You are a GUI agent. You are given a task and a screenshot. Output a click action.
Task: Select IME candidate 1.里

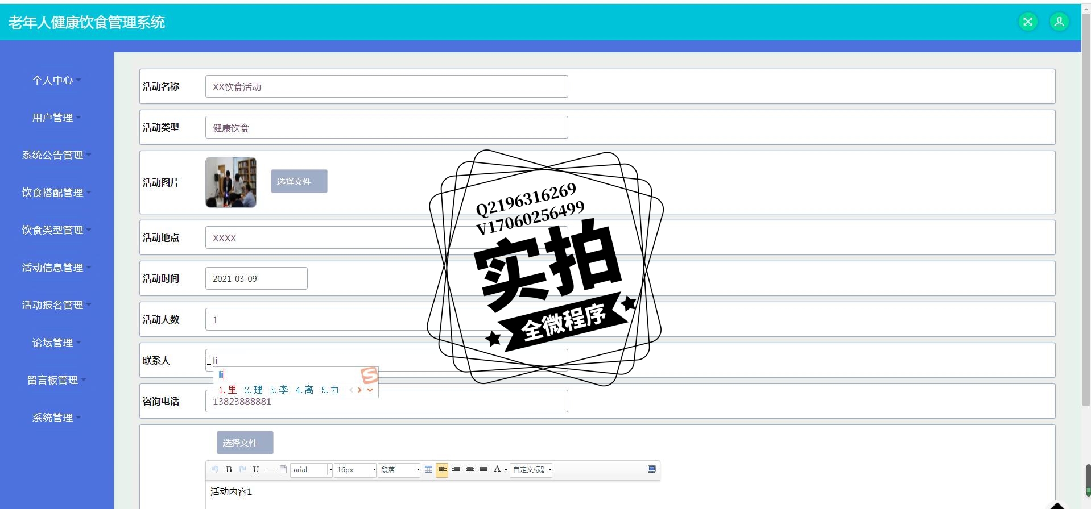(228, 390)
